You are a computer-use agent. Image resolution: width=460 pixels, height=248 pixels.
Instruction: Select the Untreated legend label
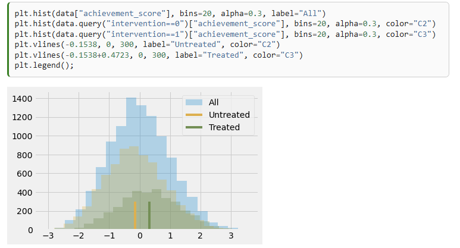point(229,115)
